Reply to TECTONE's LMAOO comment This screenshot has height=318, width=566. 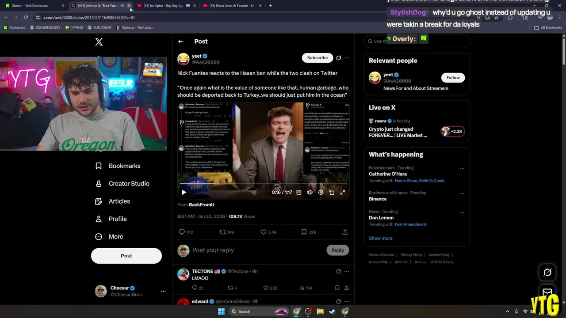pos(198,288)
